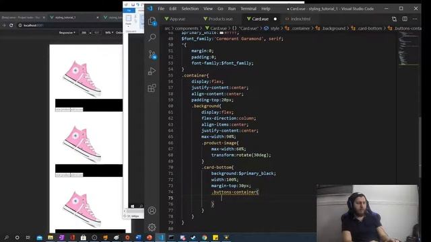Open the File tab in the Paint window
The width and height of the screenshot is (431, 242).
pyautogui.click(x=129, y=11)
